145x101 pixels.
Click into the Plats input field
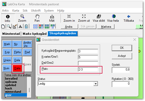pyautogui.click(x=88, y=69)
